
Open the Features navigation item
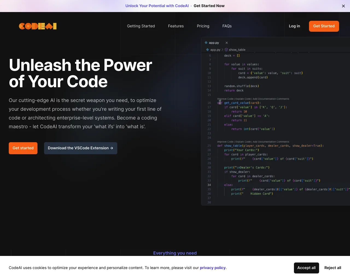click(176, 26)
